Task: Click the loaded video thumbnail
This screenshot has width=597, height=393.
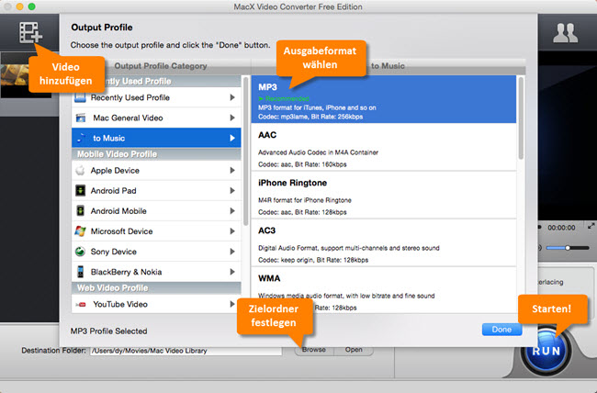Action: tap(26, 75)
